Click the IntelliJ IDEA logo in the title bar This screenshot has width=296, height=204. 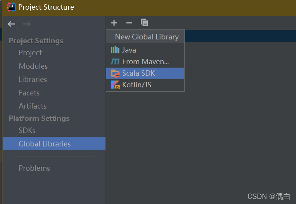pyautogui.click(x=11, y=7)
